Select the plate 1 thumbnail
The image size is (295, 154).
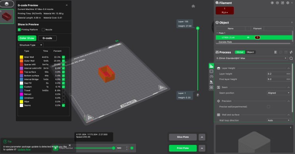(7, 17)
